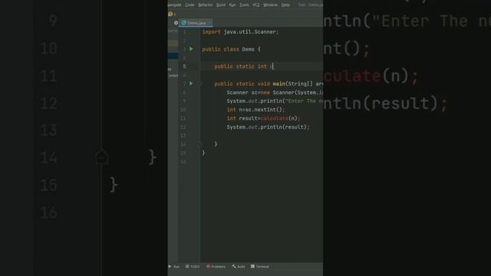Click the import java.util.Scanner line
Viewport: 491px width, 276px height.
pyautogui.click(x=240, y=32)
